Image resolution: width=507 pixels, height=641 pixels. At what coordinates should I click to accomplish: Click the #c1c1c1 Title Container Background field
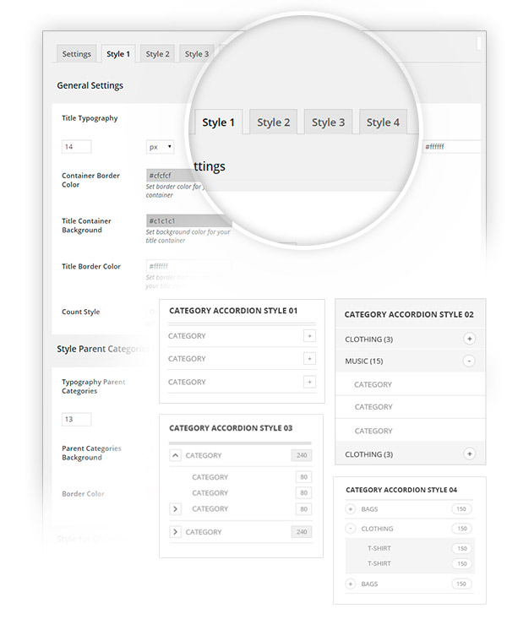pyautogui.click(x=188, y=221)
